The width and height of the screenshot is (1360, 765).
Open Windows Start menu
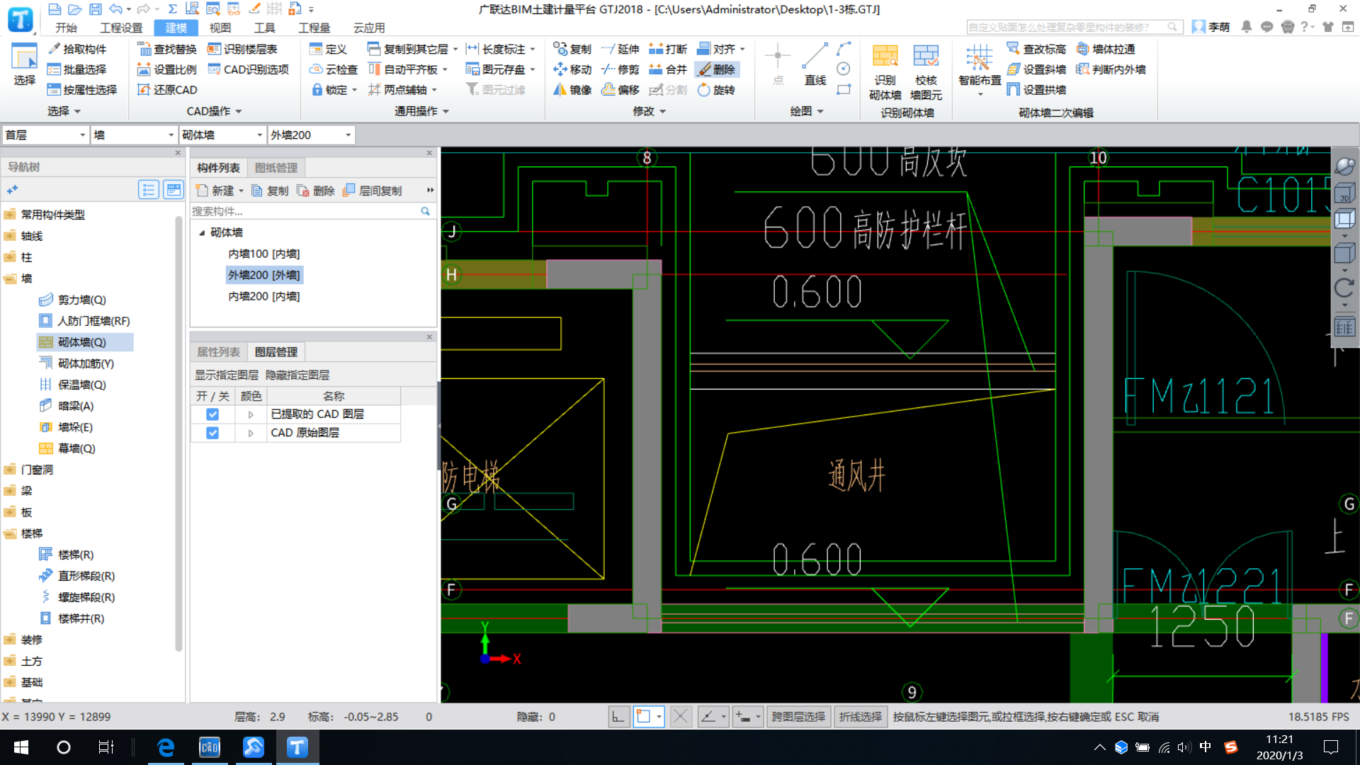coord(21,747)
